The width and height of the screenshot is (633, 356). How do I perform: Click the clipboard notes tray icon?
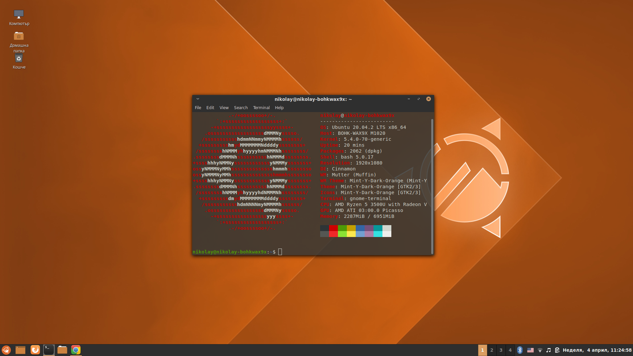557,350
